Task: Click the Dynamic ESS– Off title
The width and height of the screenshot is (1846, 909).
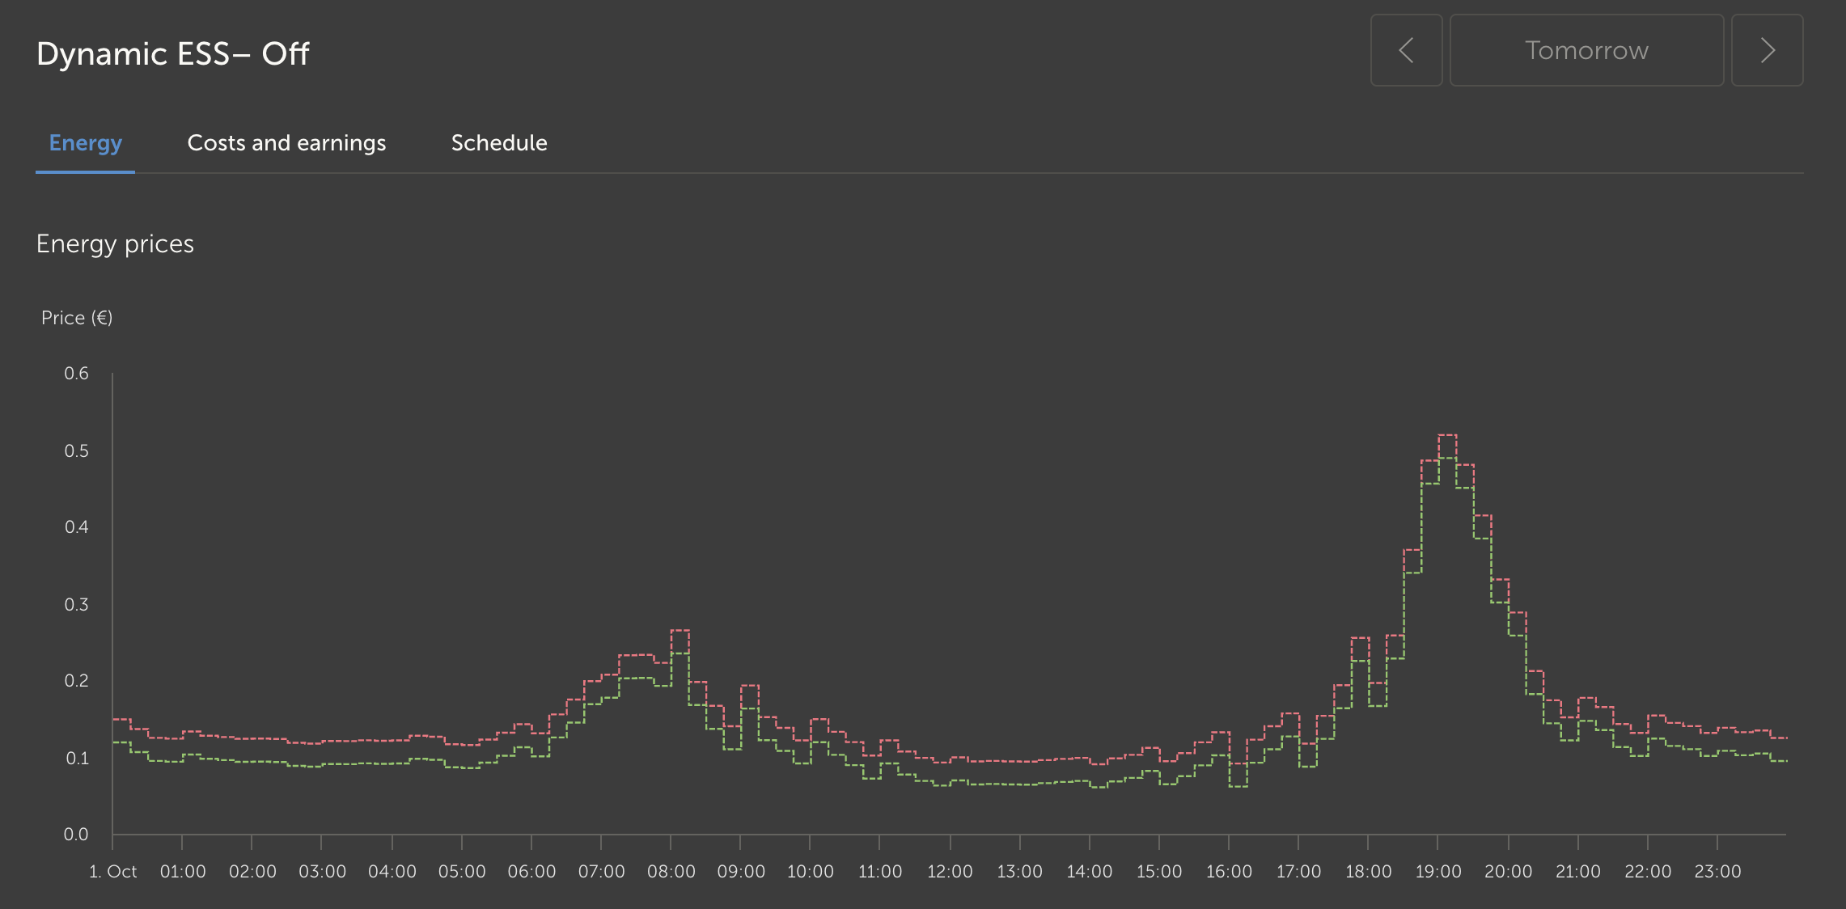Action: 172,54
